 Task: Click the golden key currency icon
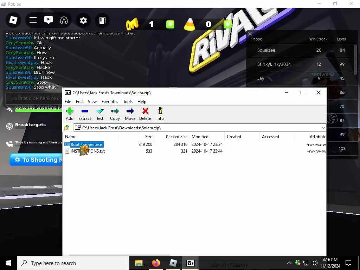(x=132, y=24)
